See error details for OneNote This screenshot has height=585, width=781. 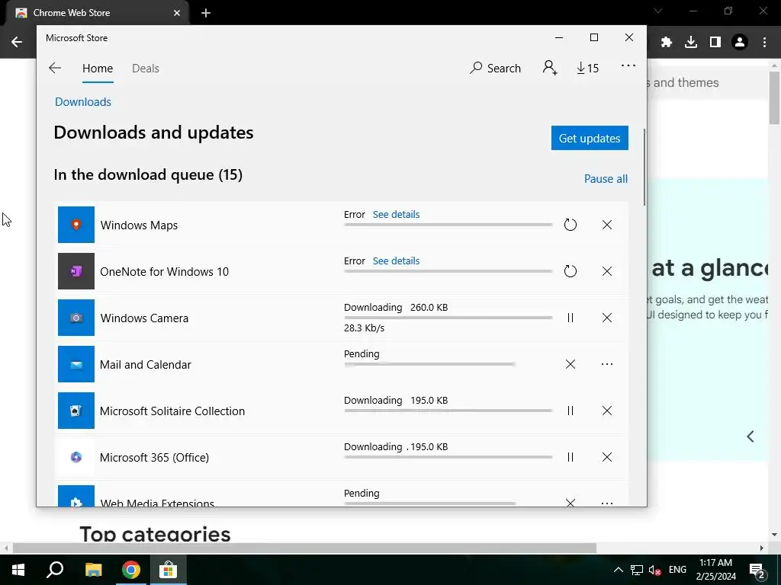coord(396,261)
